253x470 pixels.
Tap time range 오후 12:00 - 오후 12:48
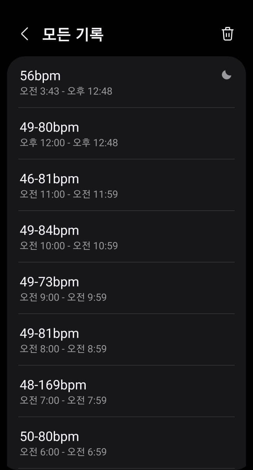pos(69,142)
